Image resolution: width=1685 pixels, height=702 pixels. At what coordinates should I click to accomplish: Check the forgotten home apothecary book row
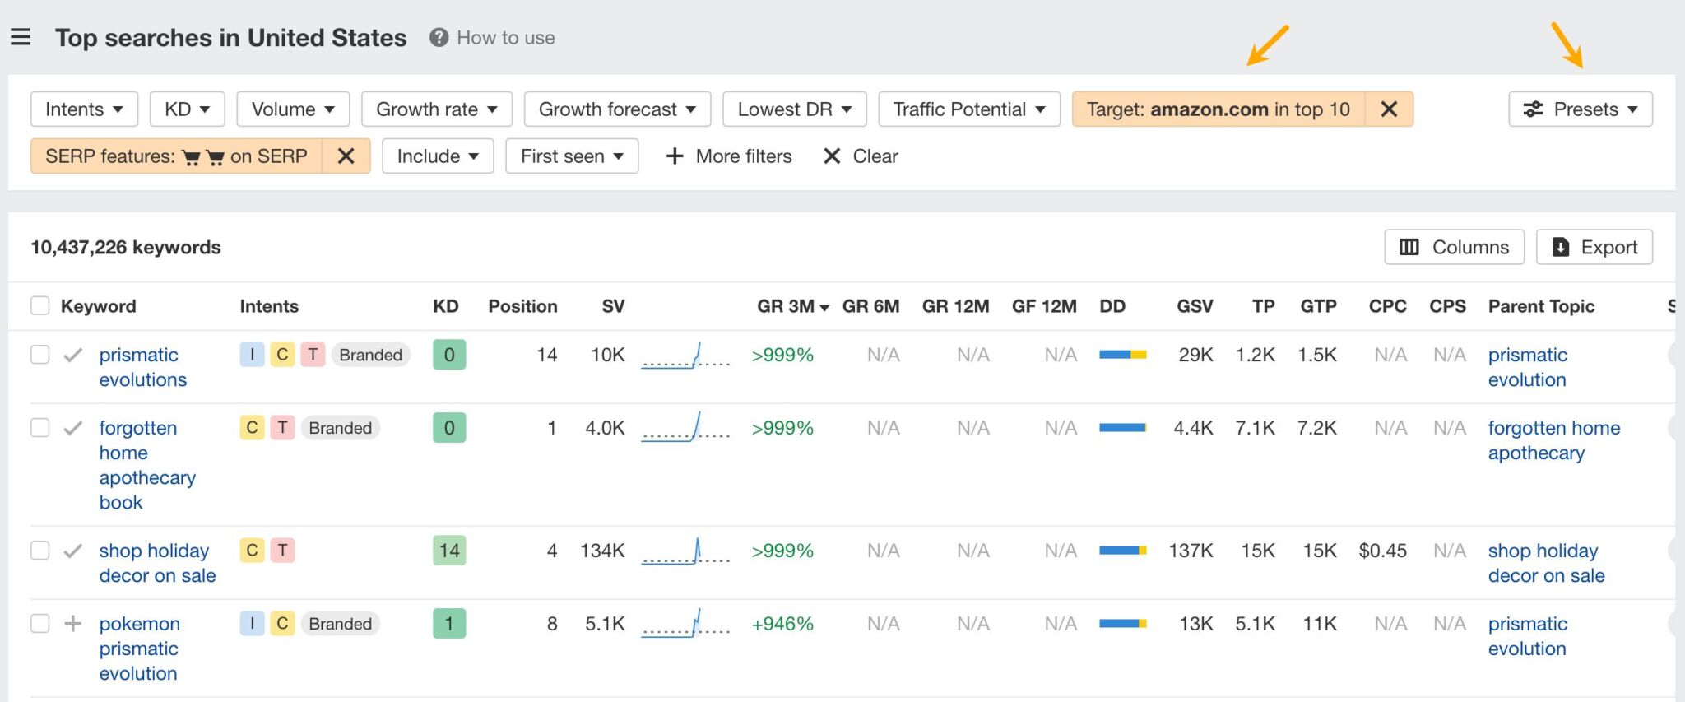[x=39, y=428]
